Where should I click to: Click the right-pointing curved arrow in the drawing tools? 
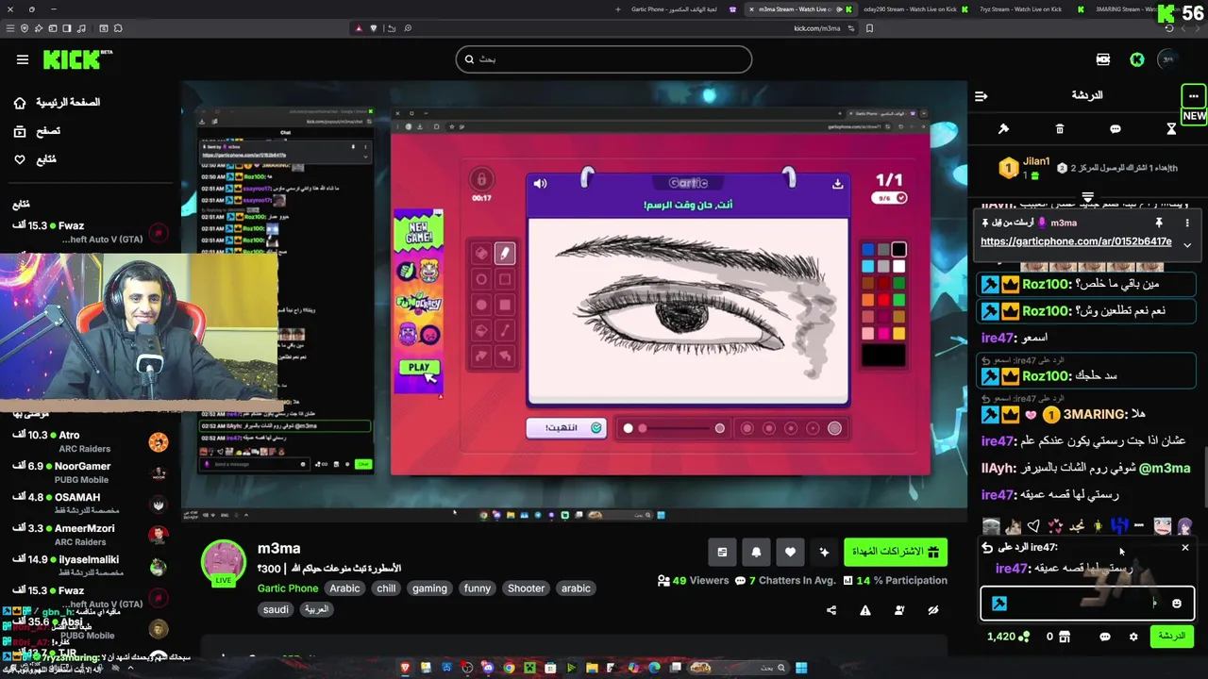[481, 356]
